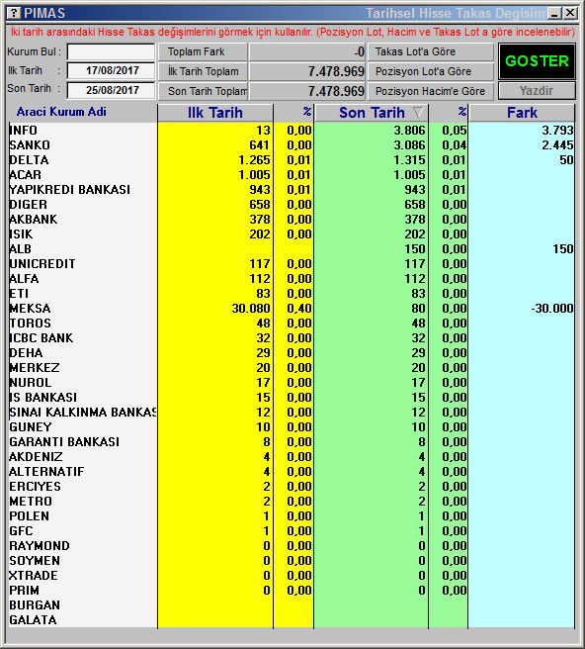The width and height of the screenshot is (585, 649).
Task: Select Pozisyon Lot'a Göre option
Action: pos(431,71)
